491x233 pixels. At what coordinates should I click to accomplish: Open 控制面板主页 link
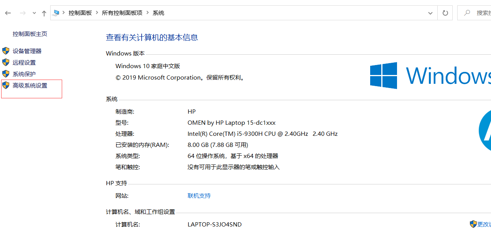coord(30,34)
